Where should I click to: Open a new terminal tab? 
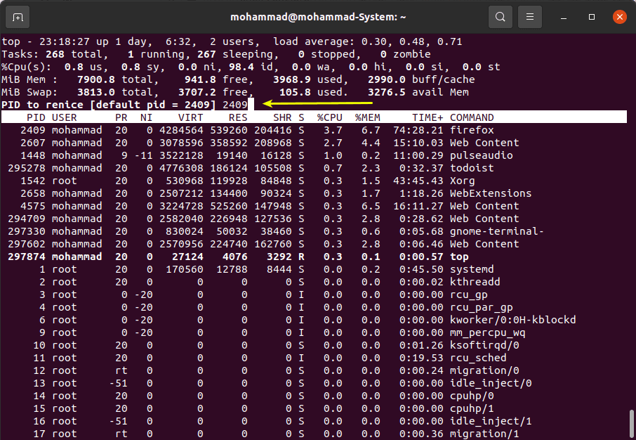pos(18,17)
